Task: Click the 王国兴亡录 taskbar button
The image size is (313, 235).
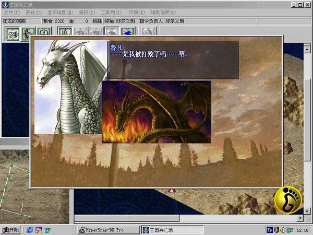Action: coord(173,230)
